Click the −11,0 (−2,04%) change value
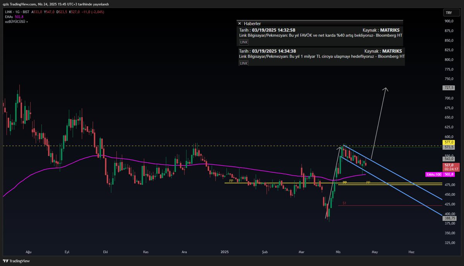This screenshot has width=464, height=266. click(92, 12)
